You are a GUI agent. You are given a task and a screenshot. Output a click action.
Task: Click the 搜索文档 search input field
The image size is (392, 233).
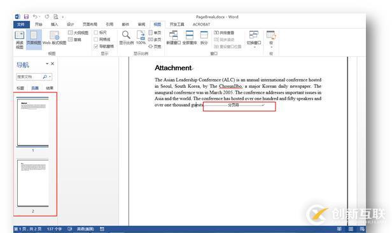[x=29, y=77]
